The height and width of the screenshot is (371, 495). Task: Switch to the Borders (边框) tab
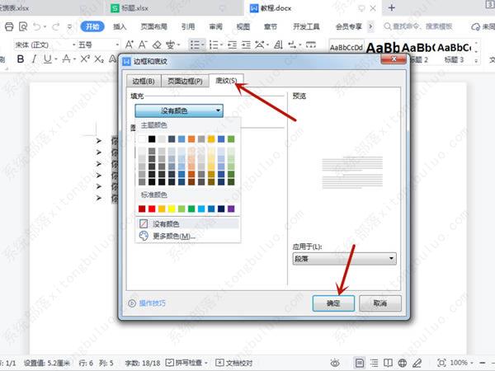pyautogui.click(x=144, y=80)
